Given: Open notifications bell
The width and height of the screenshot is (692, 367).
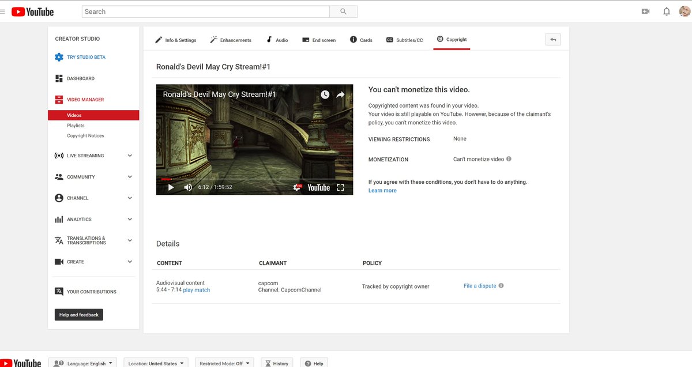Looking at the screenshot, I should (x=667, y=12).
